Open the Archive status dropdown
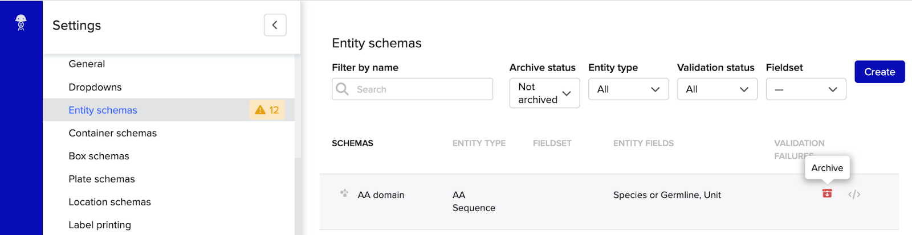 click(x=544, y=93)
